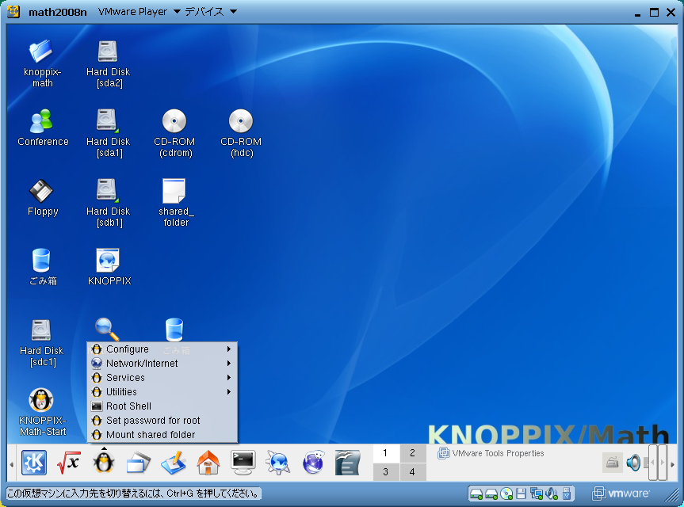Image resolution: width=684 pixels, height=507 pixels.
Task: Click the VMware floppy device status icon
Action: [521, 494]
